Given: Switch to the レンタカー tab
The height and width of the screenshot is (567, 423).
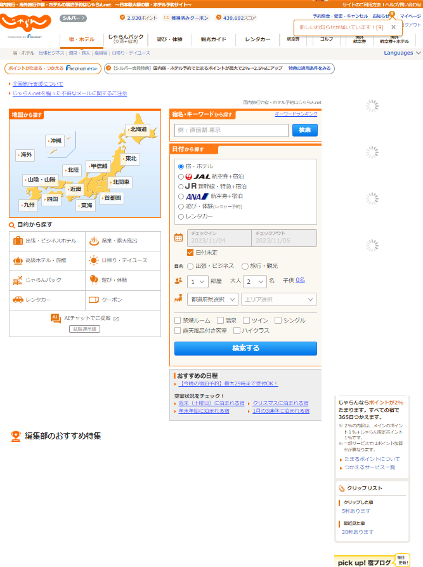Looking at the screenshot, I should tap(257, 39).
